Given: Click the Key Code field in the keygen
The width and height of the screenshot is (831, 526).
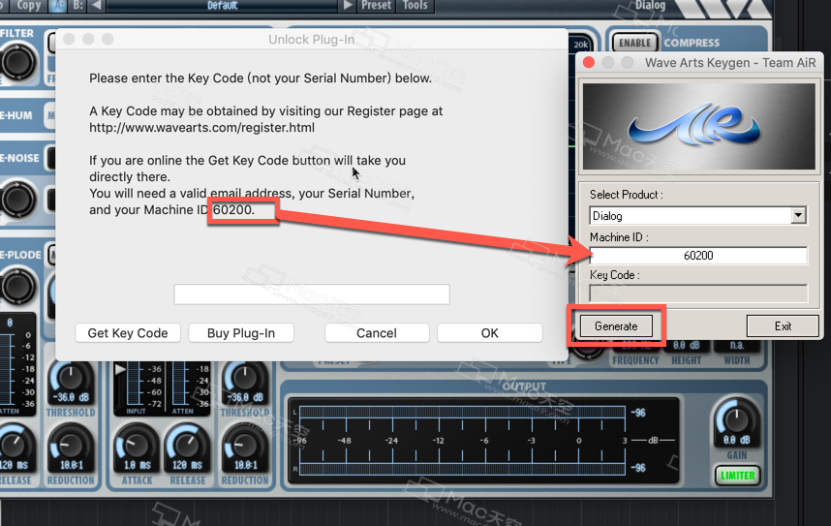Looking at the screenshot, I should (698, 294).
